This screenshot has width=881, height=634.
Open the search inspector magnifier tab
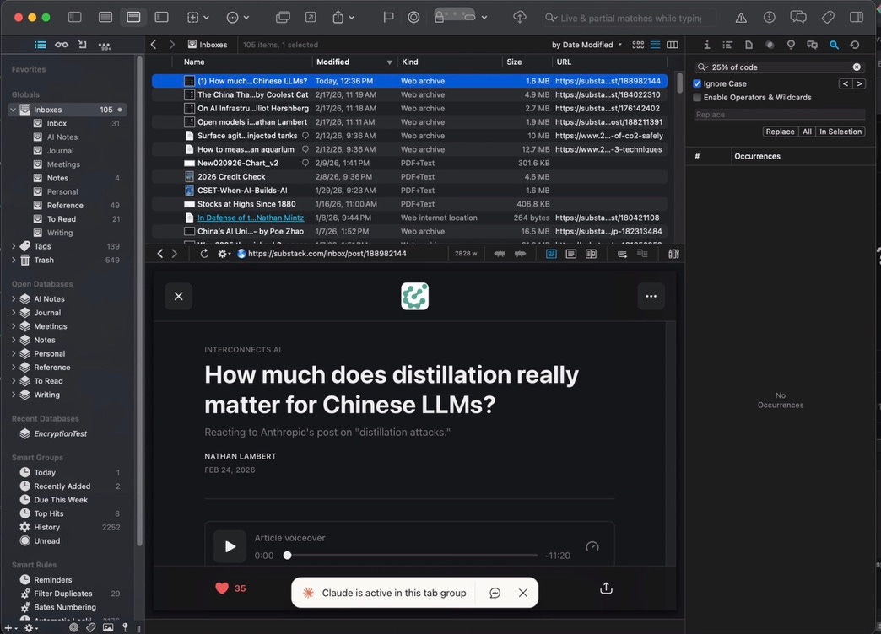point(833,45)
